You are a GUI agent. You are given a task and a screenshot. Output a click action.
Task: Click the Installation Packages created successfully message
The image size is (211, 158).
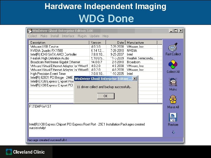tap(87, 126)
